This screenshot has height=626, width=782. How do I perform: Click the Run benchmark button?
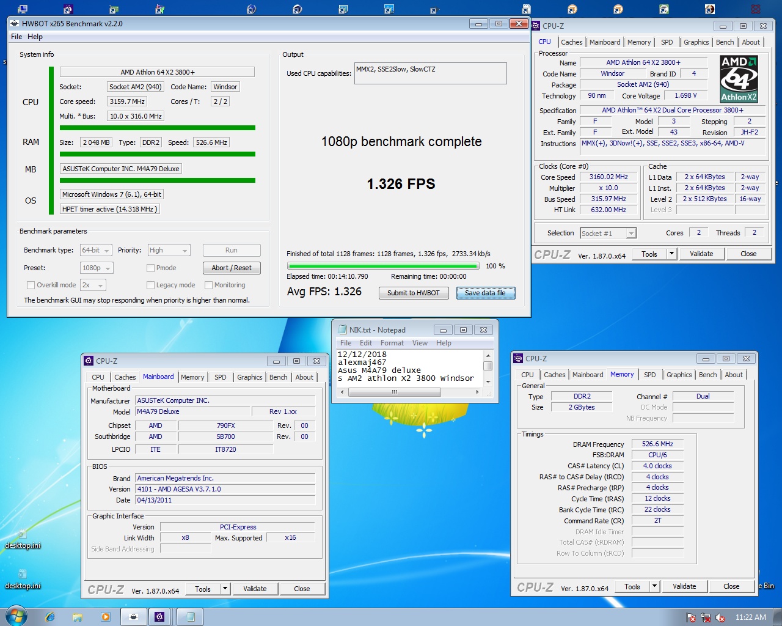[232, 250]
